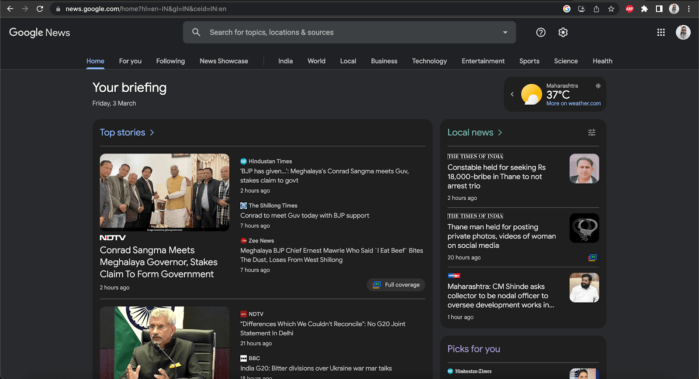Image resolution: width=699 pixels, height=379 pixels.
Task: Switch to the Home tab
Action: point(95,61)
